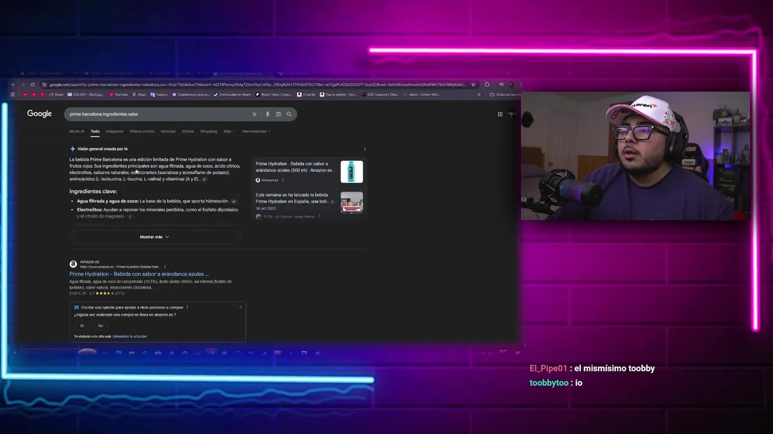773x434 pixels.
Task: Open the AI overview three-dot options menu
Action: (365, 149)
